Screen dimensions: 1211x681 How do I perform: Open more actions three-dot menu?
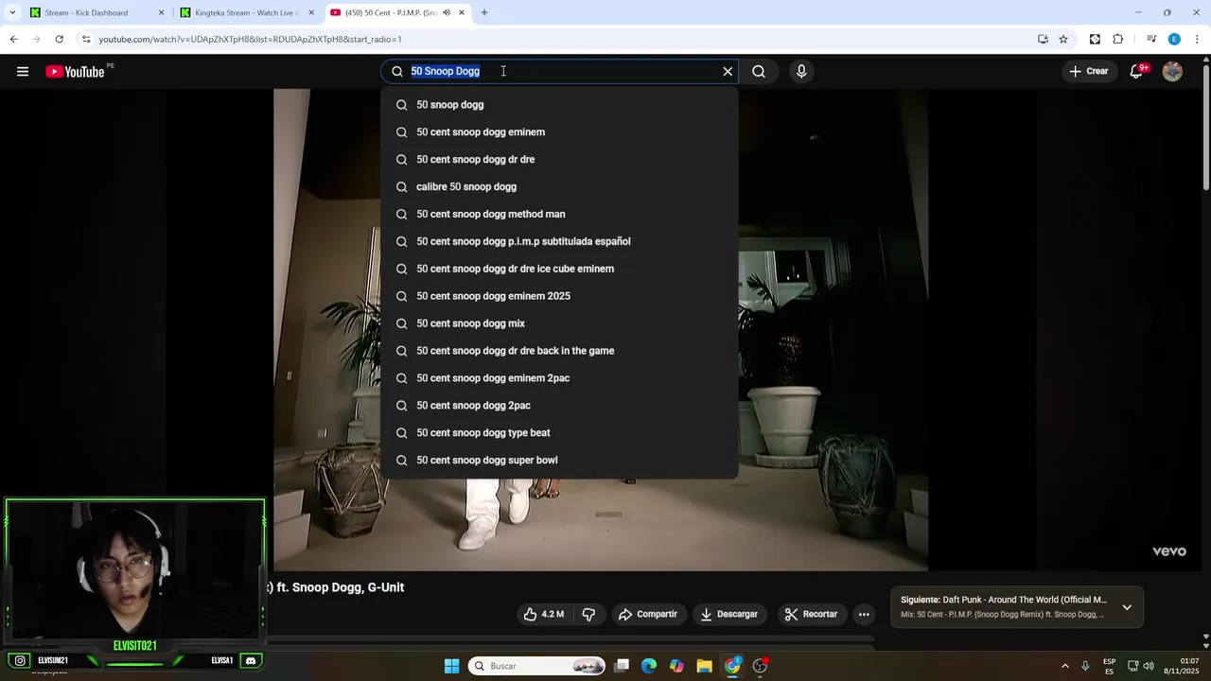pos(864,615)
